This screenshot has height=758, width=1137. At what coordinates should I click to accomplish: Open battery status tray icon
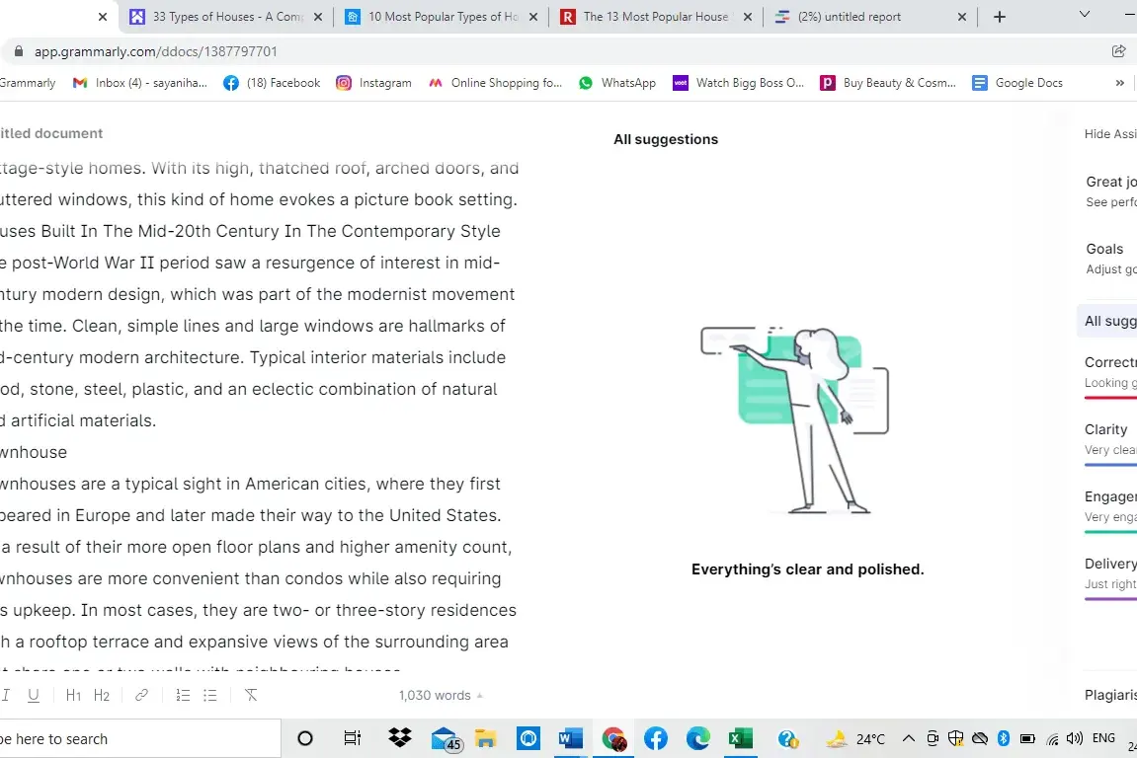click(x=1027, y=738)
